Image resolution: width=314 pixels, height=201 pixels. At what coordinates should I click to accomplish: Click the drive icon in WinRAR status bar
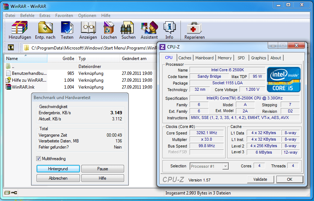click(7, 193)
